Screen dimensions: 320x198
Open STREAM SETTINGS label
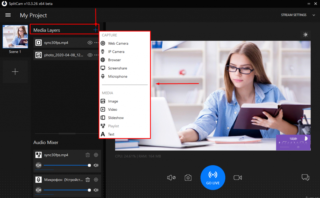[293, 15]
